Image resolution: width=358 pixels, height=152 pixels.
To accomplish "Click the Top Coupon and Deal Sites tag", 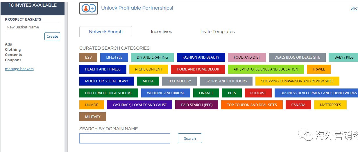I will [x=252, y=105].
